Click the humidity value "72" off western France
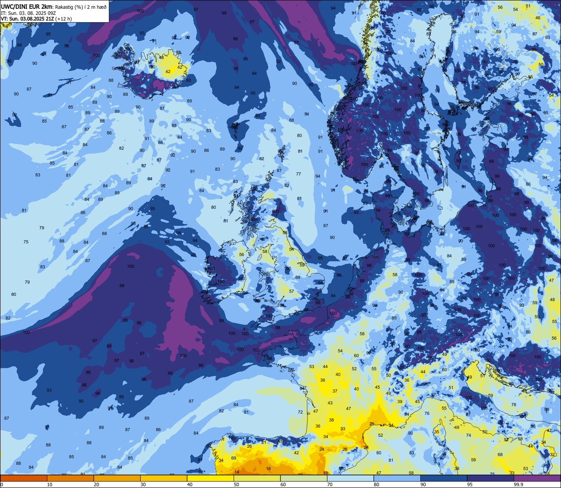Viewport: 561px width, 488px height. (300, 412)
